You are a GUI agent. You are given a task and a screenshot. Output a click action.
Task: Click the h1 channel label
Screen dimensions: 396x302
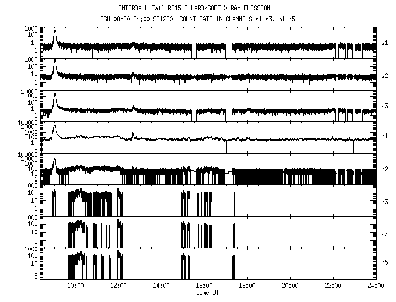coord(384,137)
